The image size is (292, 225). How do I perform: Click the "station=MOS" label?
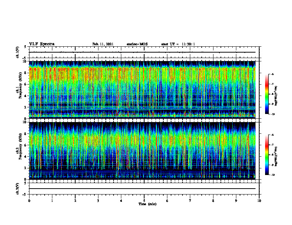(137, 44)
